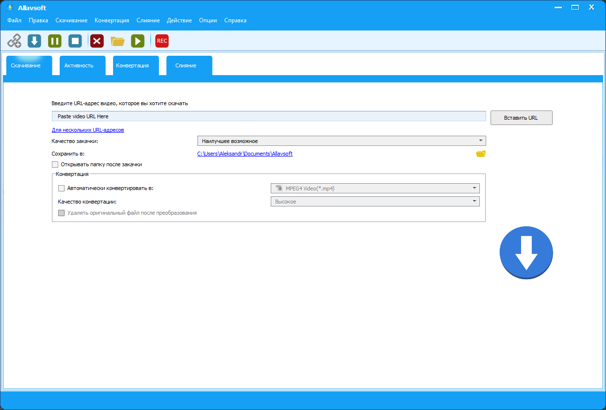Click the green play icon in toolbar

click(138, 41)
